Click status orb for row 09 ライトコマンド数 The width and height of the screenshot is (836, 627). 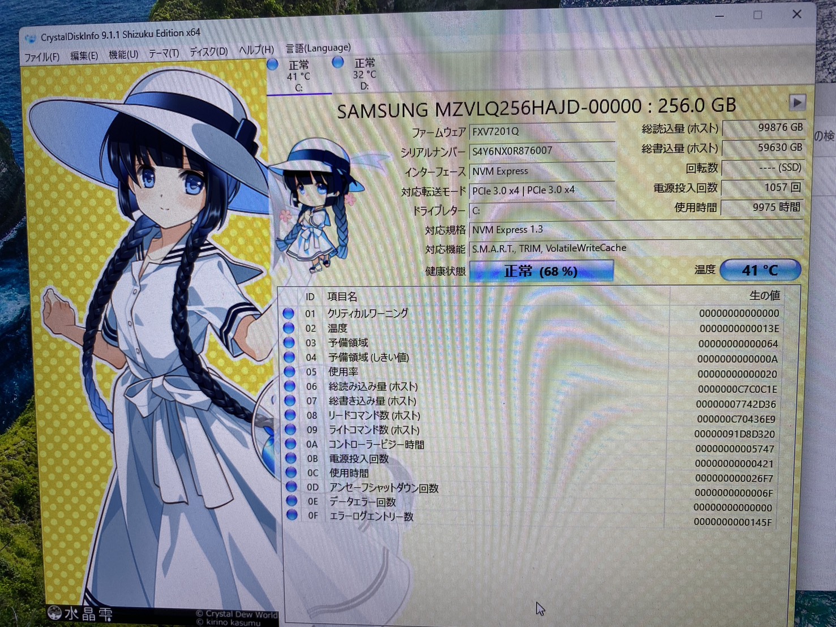pyautogui.click(x=290, y=430)
